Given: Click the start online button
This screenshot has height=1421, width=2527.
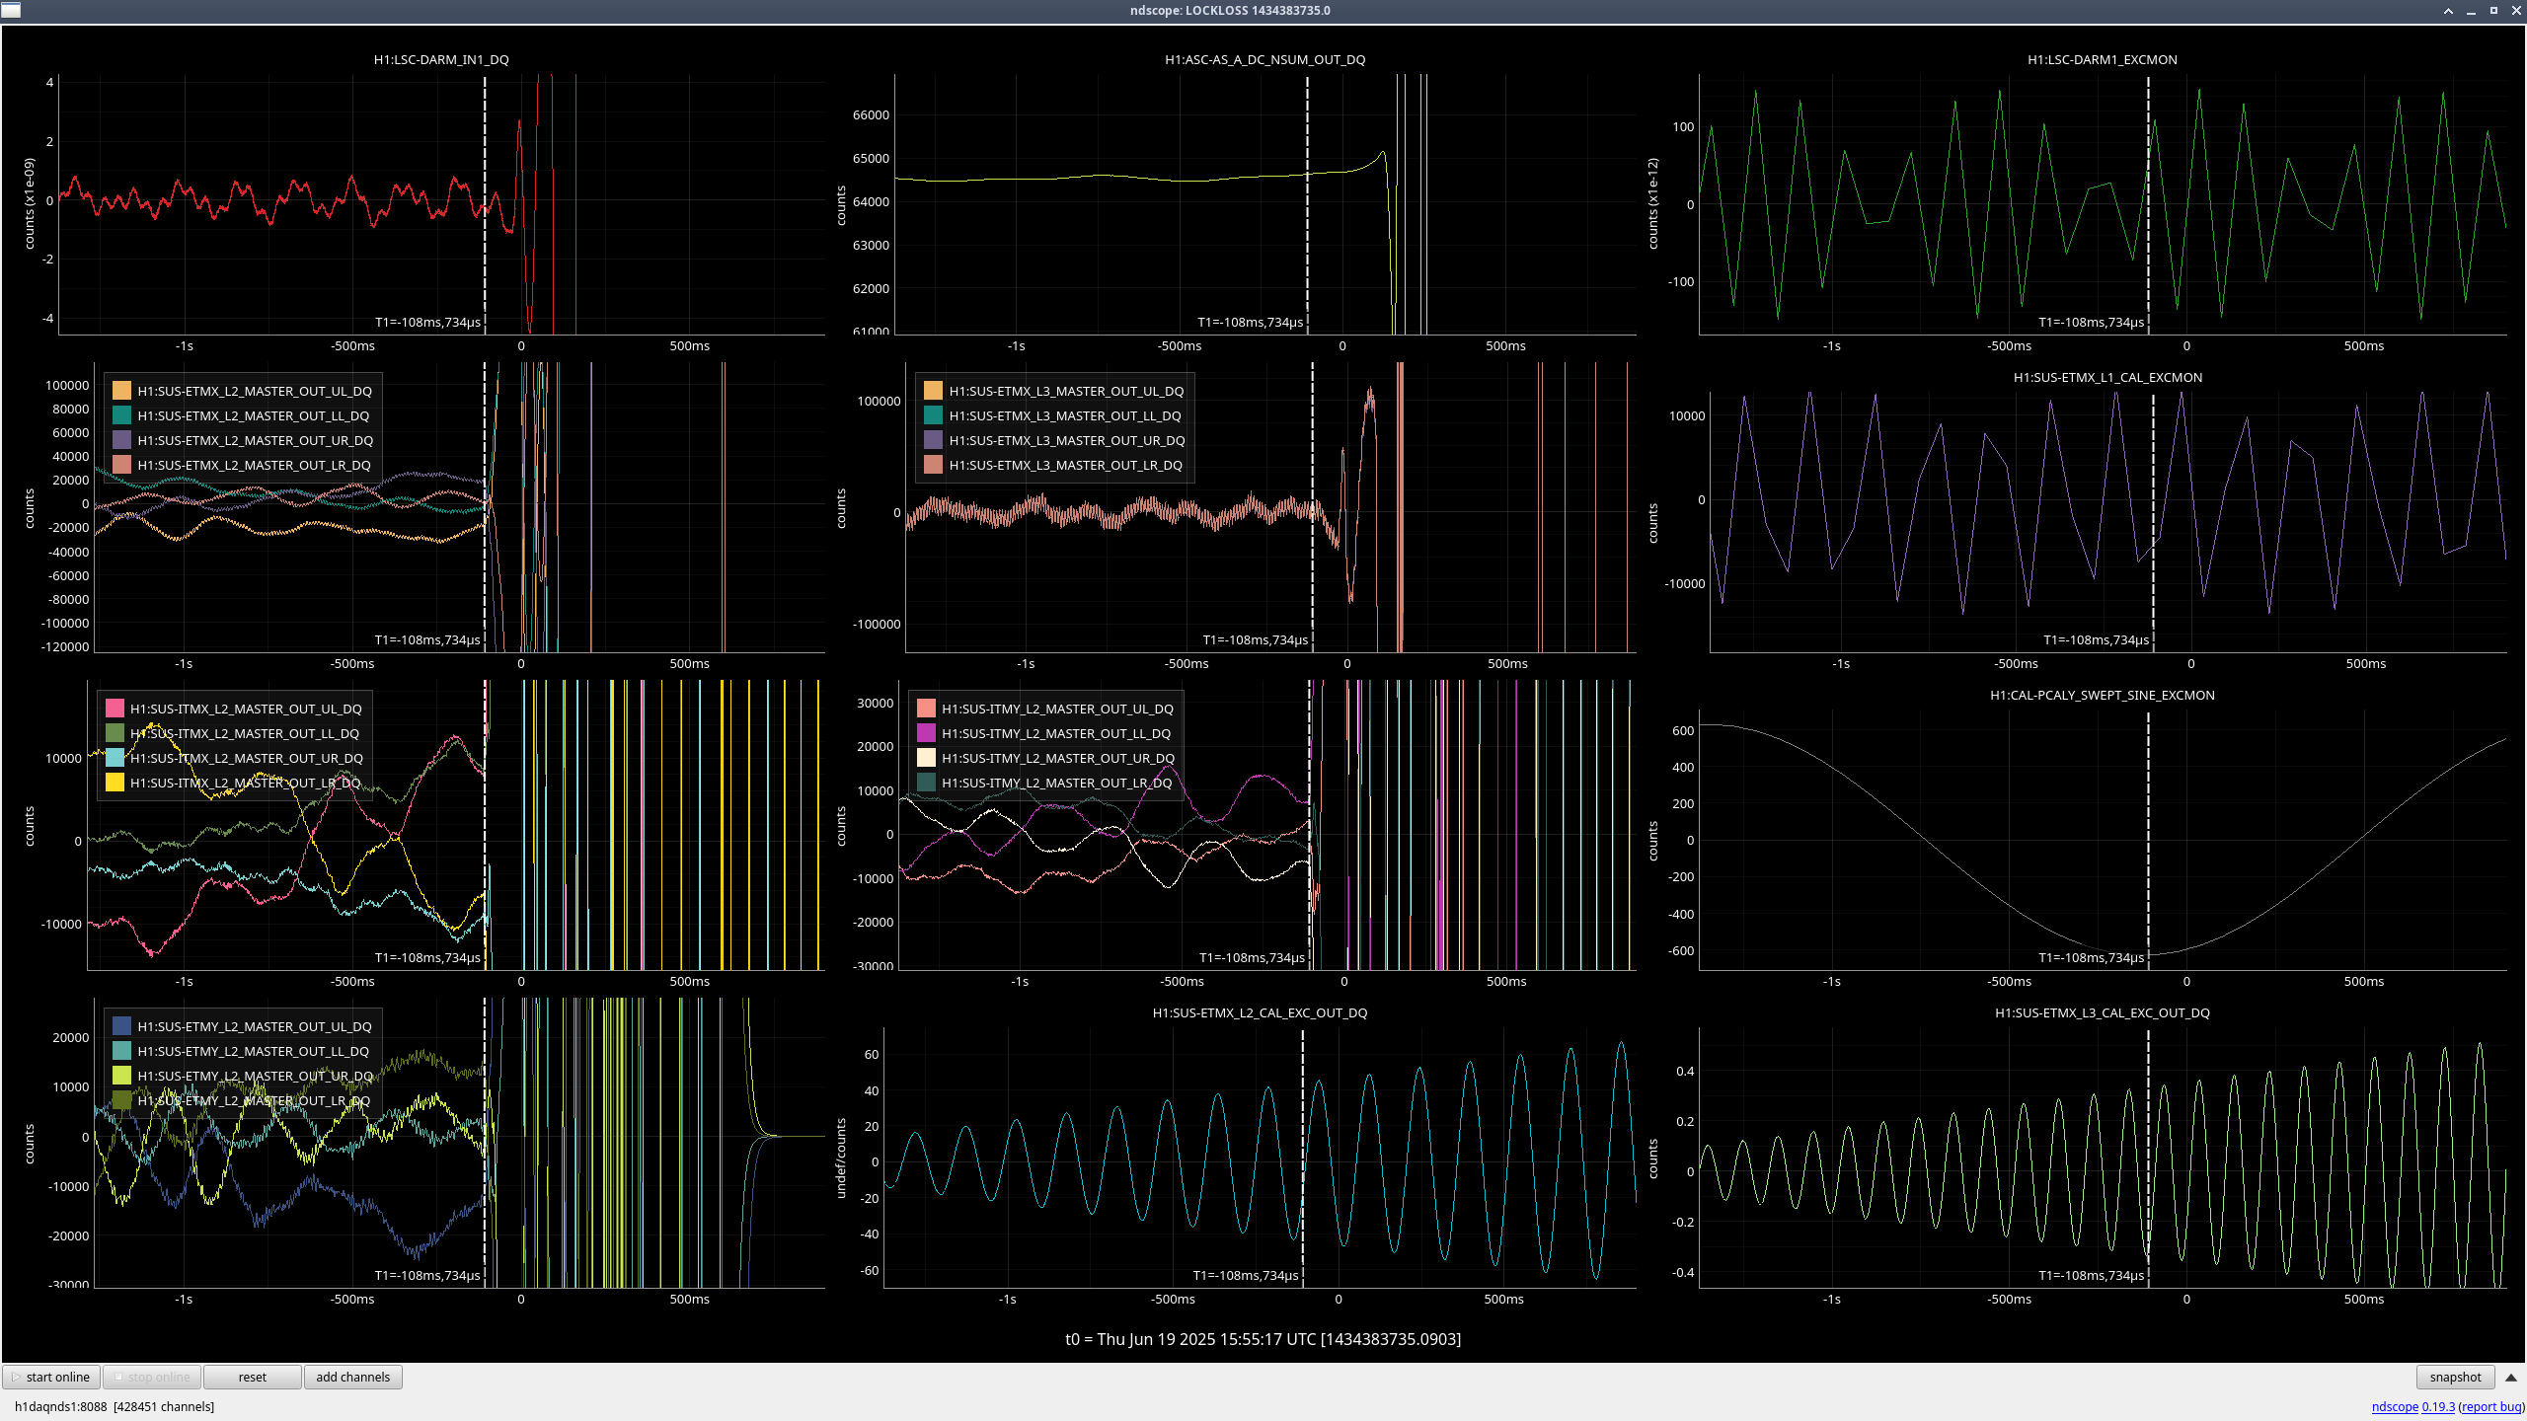Looking at the screenshot, I should [51, 1377].
